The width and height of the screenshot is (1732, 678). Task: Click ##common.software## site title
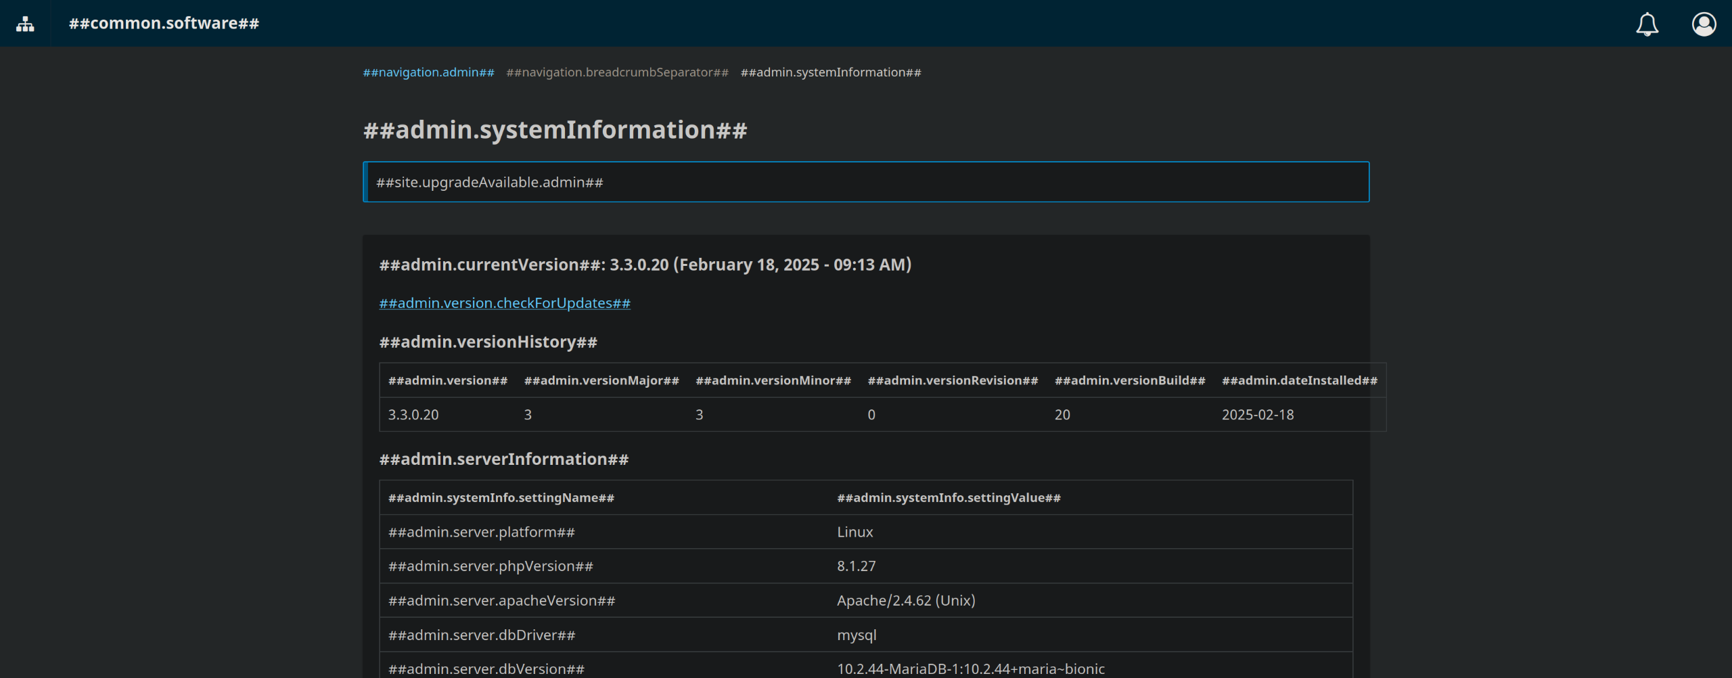pos(164,23)
